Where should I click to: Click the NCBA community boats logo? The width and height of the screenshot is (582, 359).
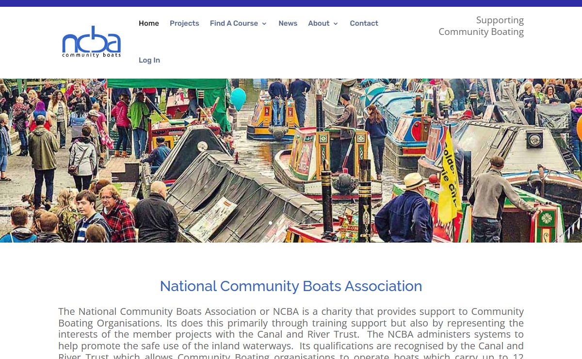point(91,42)
